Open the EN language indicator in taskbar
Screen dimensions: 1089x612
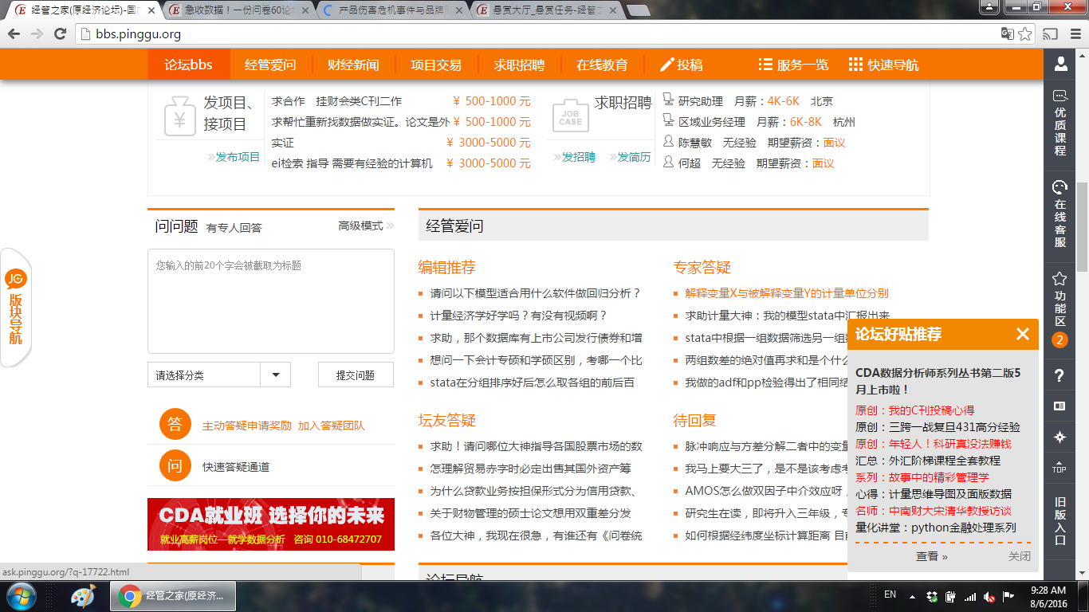pyautogui.click(x=890, y=594)
